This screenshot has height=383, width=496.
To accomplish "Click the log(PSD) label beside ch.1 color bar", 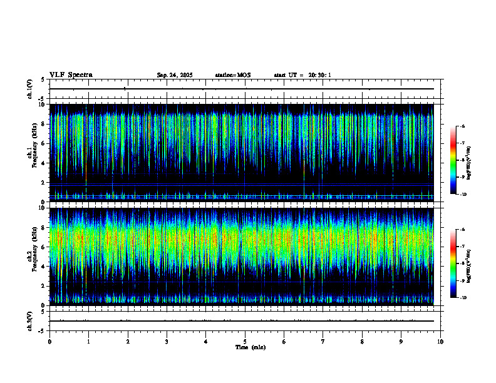I will pyautogui.click(x=469, y=163).
